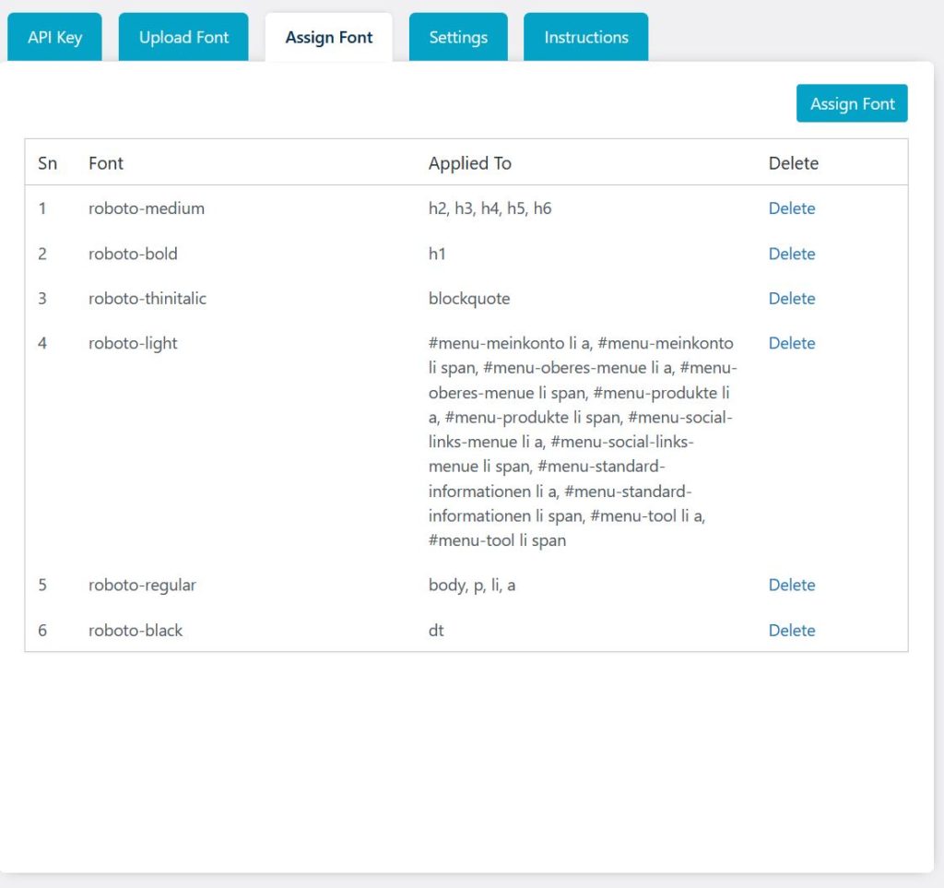Click the h2, h3, h4, h5, h6 selector text
The height and width of the screenshot is (888, 944).
[490, 208]
